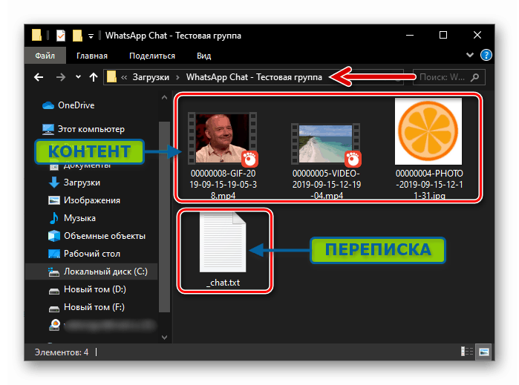
Task: Select the 00000008-GIF video thumbnail
Action: (x=223, y=138)
